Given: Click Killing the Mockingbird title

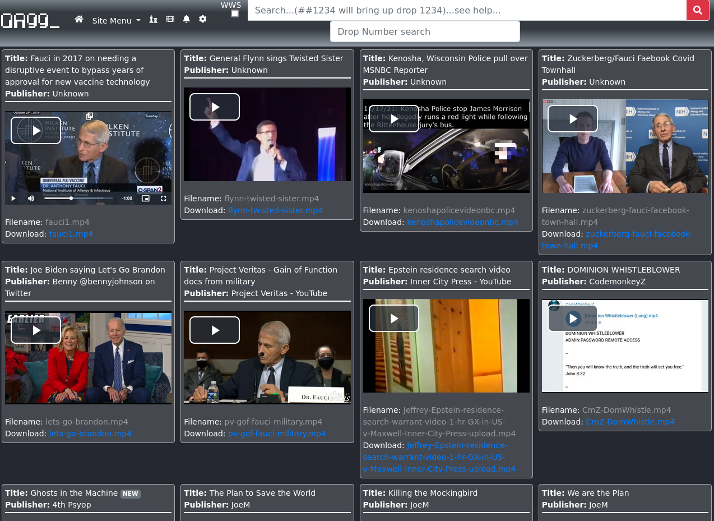Looking at the screenshot, I should pos(433,493).
